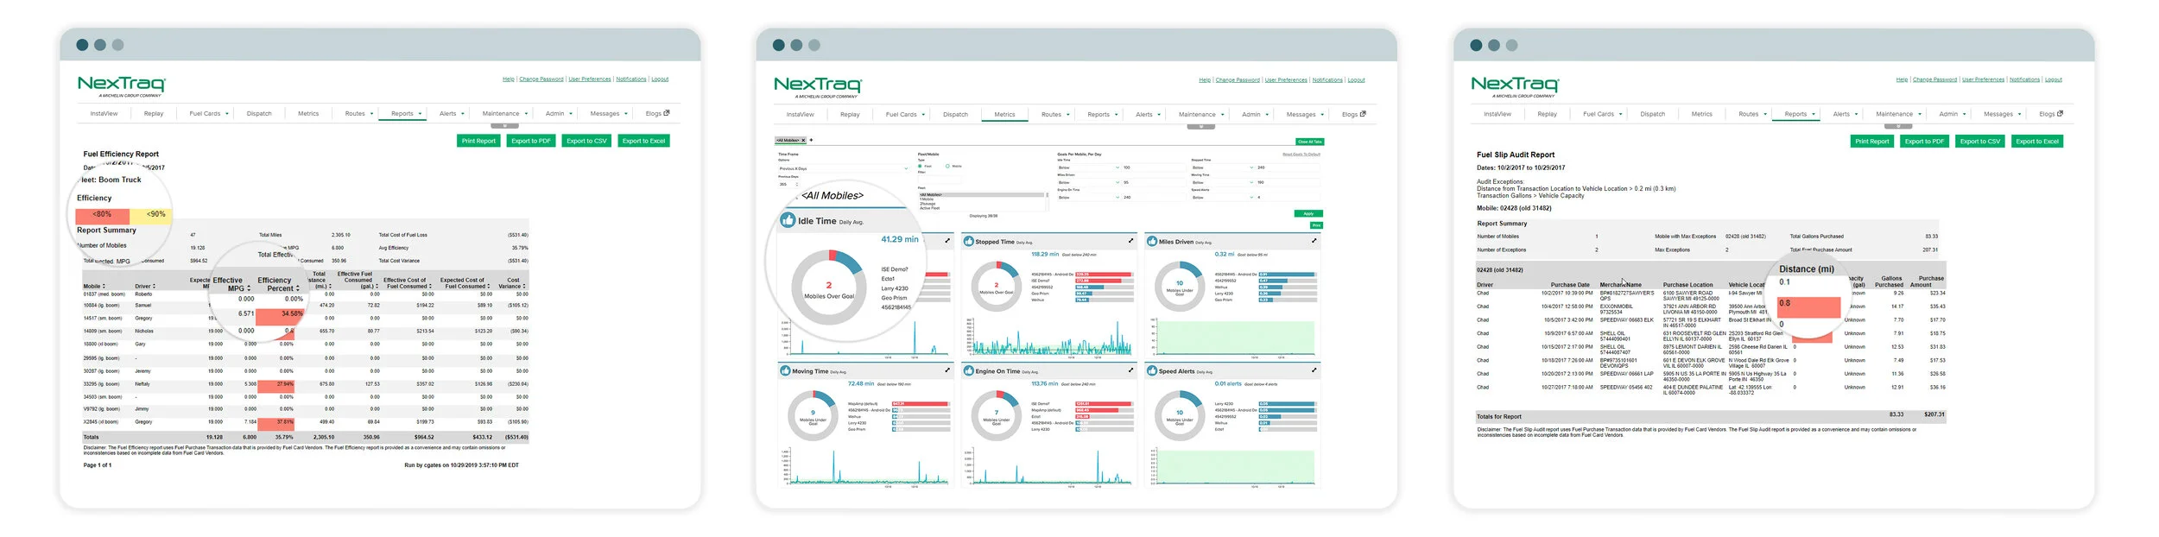The height and width of the screenshot is (537, 2159).
Task: Click the NexTraq logo in Fuel Efficiency window
Action: pyautogui.click(x=122, y=85)
